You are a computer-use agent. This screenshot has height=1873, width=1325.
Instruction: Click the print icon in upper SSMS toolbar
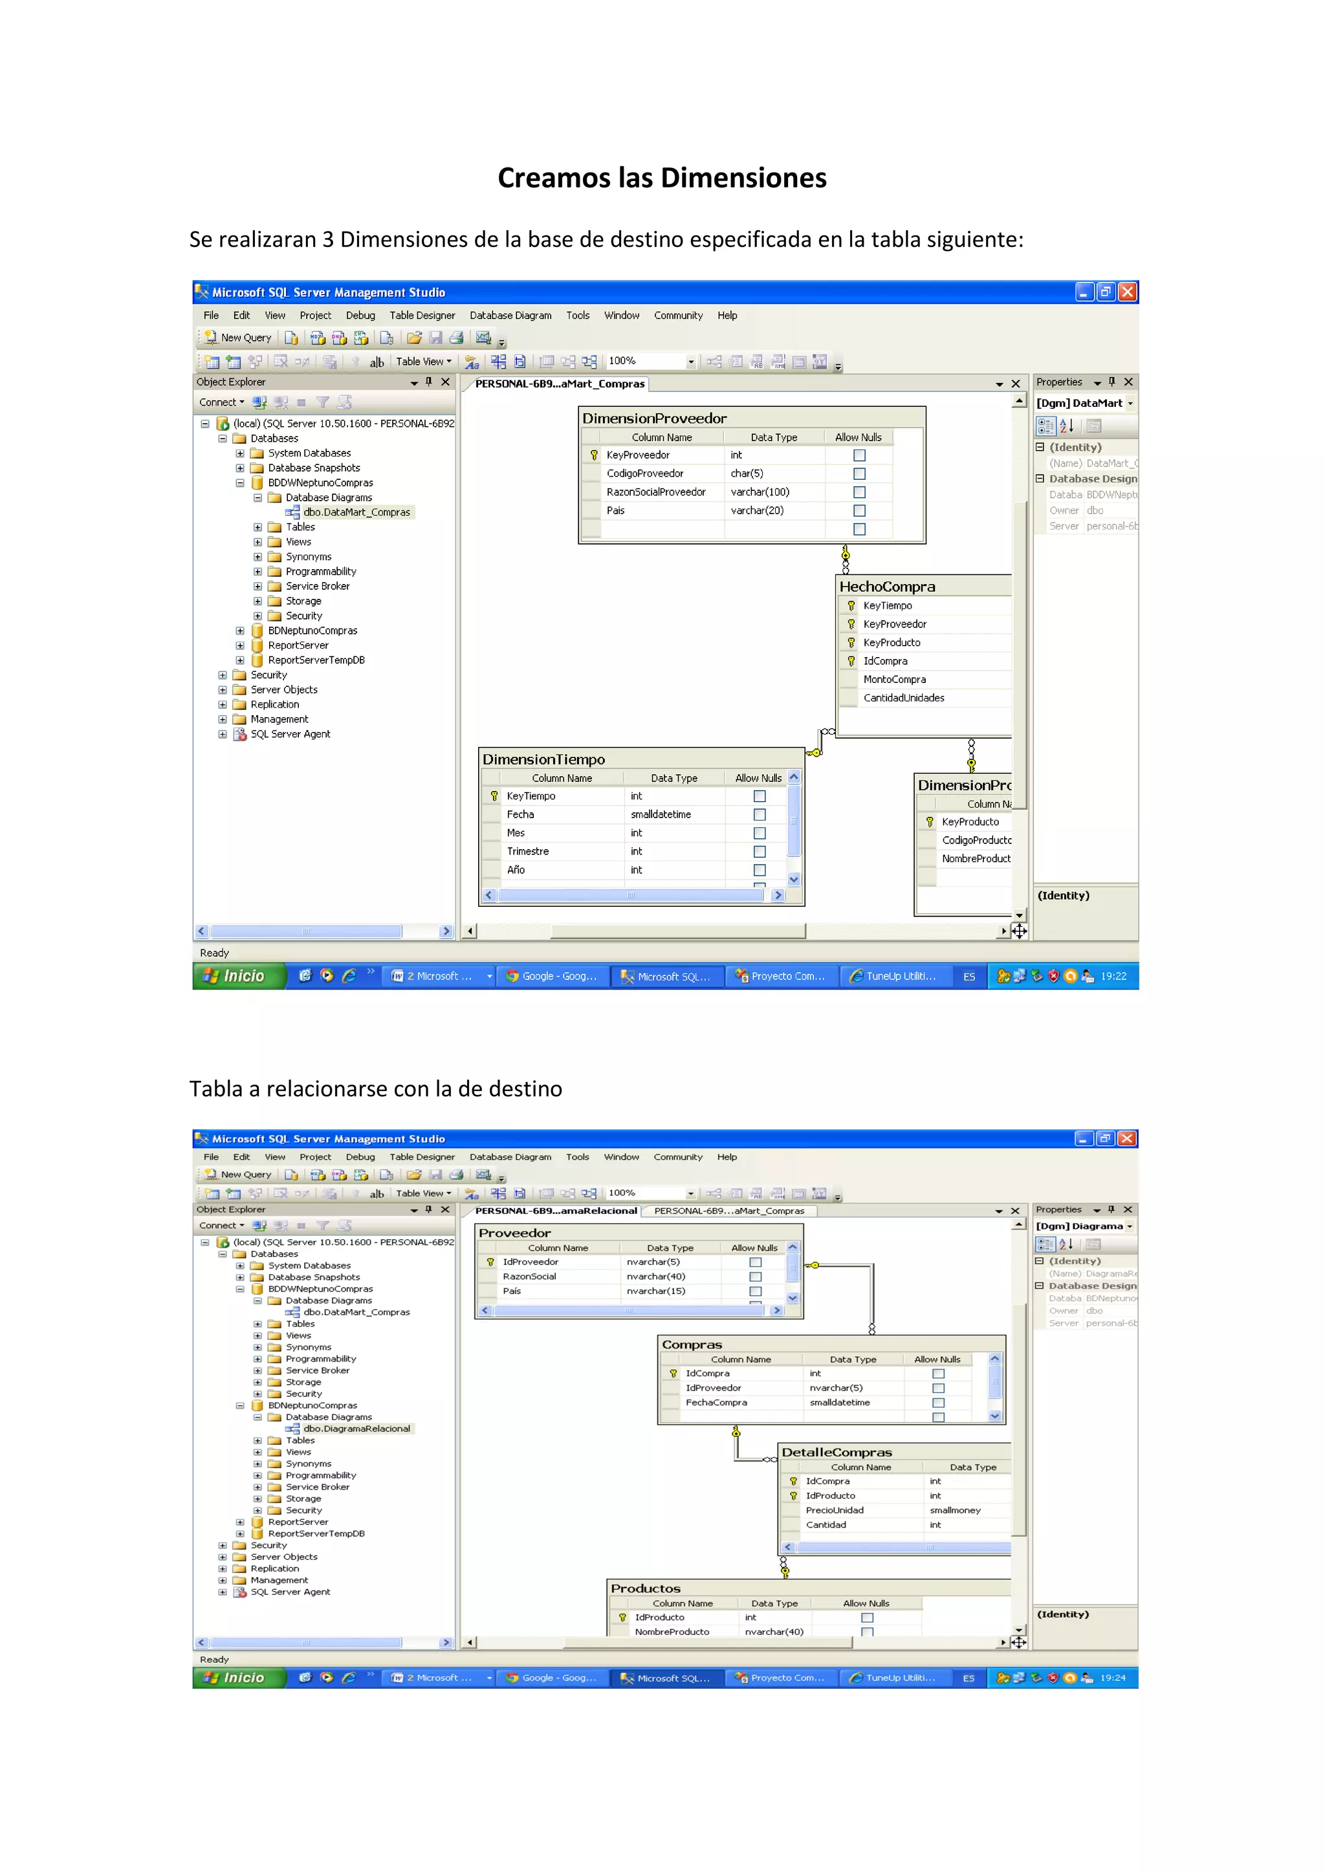(457, 338)
